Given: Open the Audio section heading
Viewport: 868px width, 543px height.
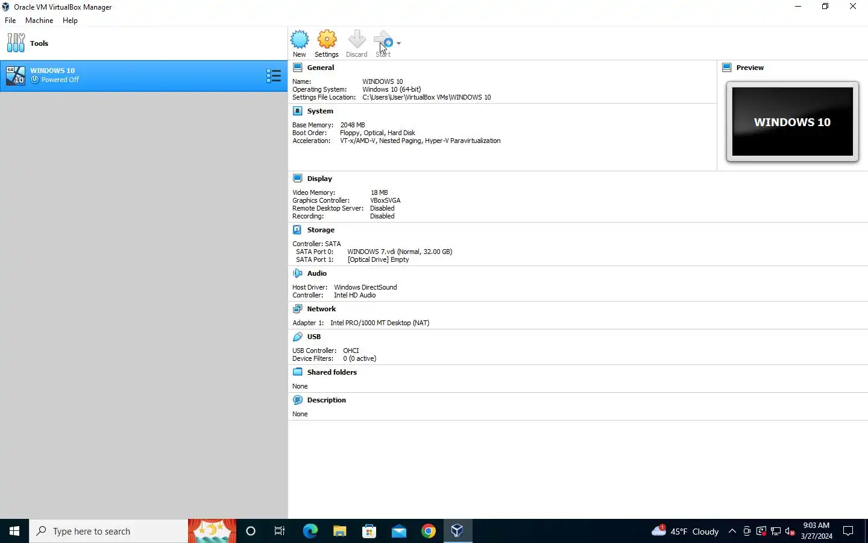Looking at the screenshot, I should click(x=316, y=273).
